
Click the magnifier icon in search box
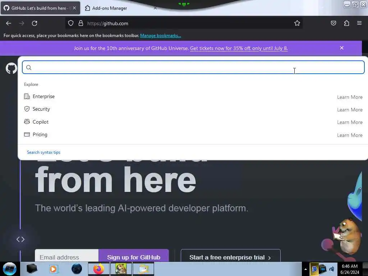click(29, 68)
